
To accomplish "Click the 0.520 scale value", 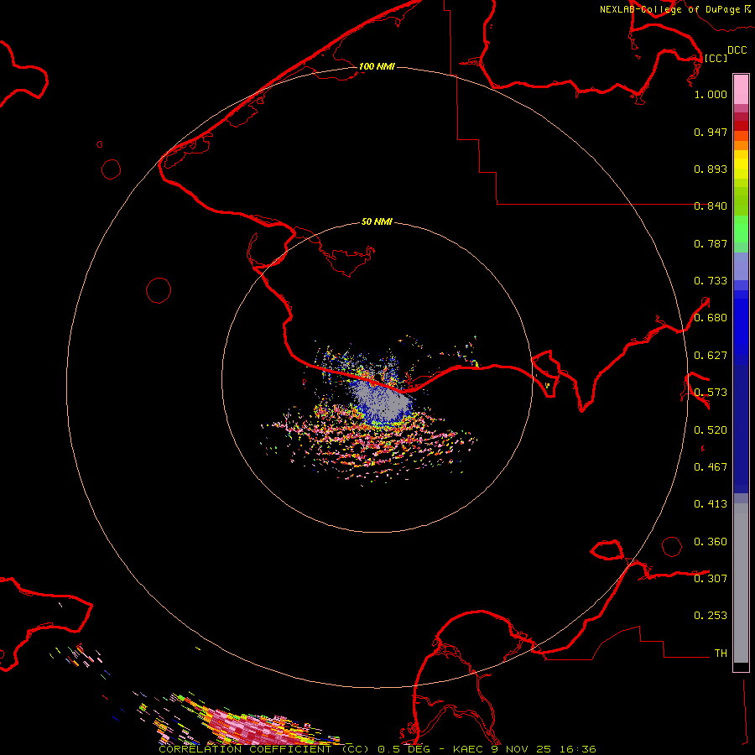I will click(711, 430).
